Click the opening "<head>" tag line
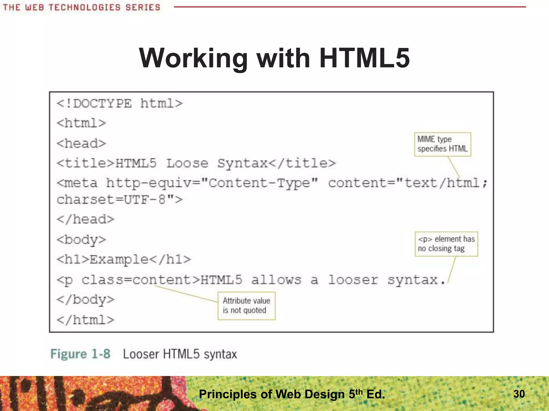549x411 pixels. coord(81,143)
